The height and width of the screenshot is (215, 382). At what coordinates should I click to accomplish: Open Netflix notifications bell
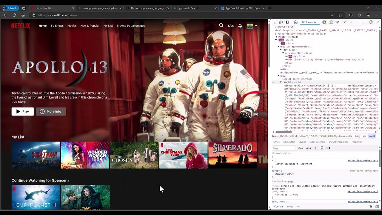tap(240, 26)
